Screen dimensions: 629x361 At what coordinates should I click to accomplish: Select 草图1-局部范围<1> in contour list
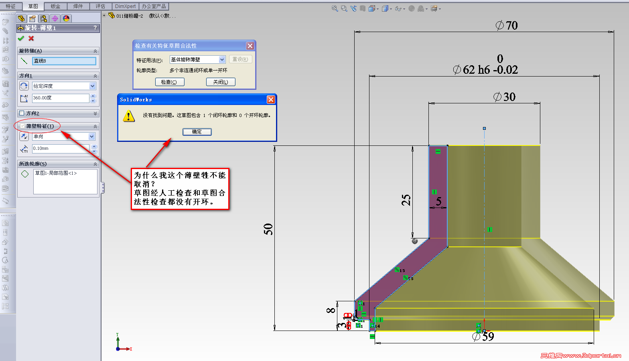tap(56, 173)
